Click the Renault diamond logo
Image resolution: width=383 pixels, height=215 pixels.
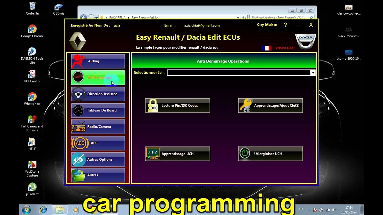tap(77, 41)
